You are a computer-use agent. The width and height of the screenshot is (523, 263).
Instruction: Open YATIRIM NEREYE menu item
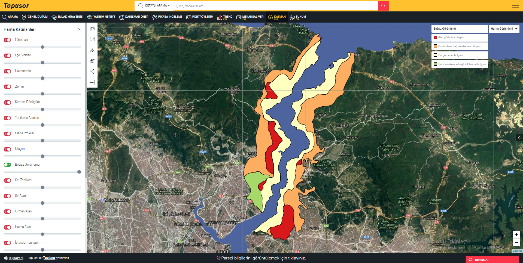tap(101, 17)
